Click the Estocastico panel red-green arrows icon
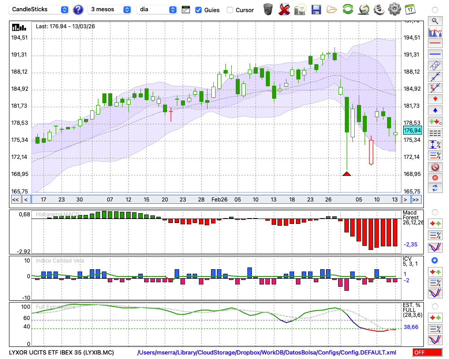 (x=435, y=317)
